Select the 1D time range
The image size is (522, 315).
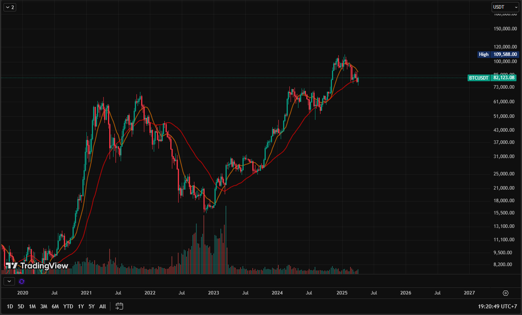tap(10, 306)
